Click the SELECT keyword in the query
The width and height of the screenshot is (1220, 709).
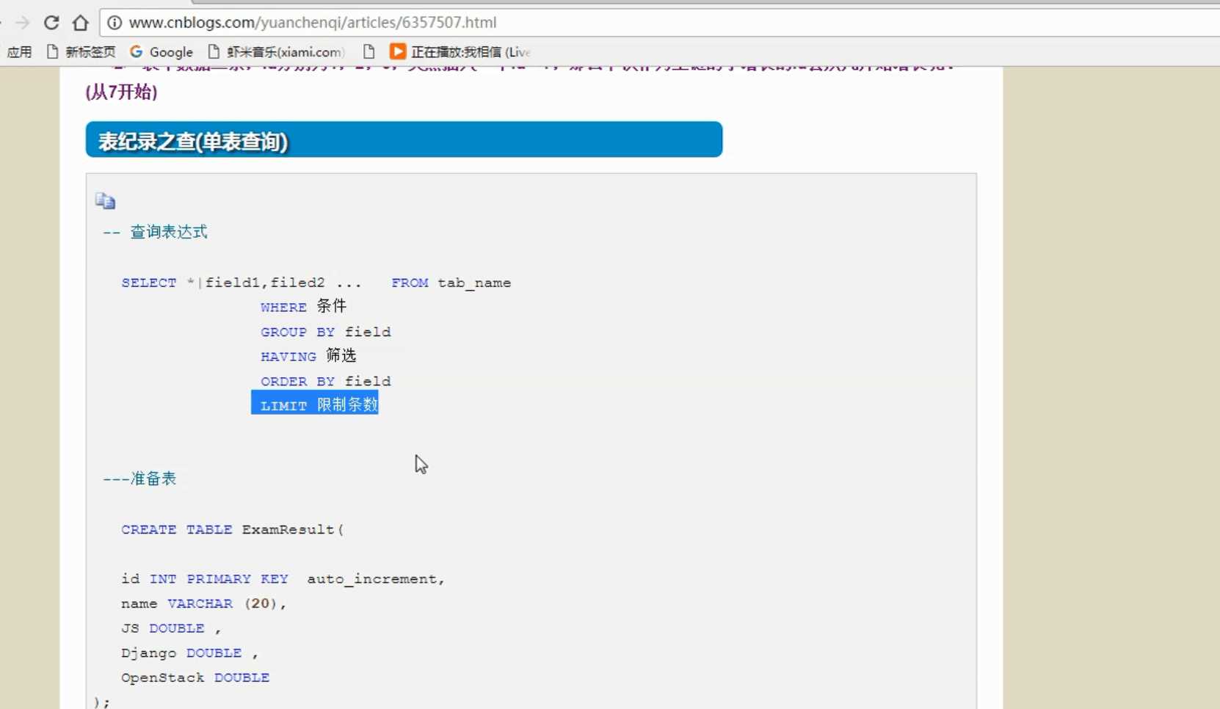point(149,283)
